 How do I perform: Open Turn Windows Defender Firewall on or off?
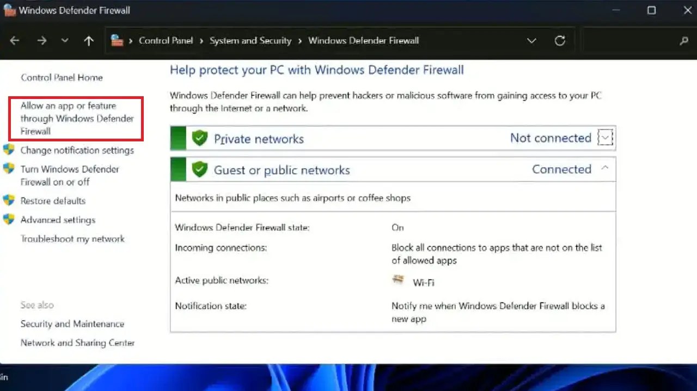click(x=69, y=175)
